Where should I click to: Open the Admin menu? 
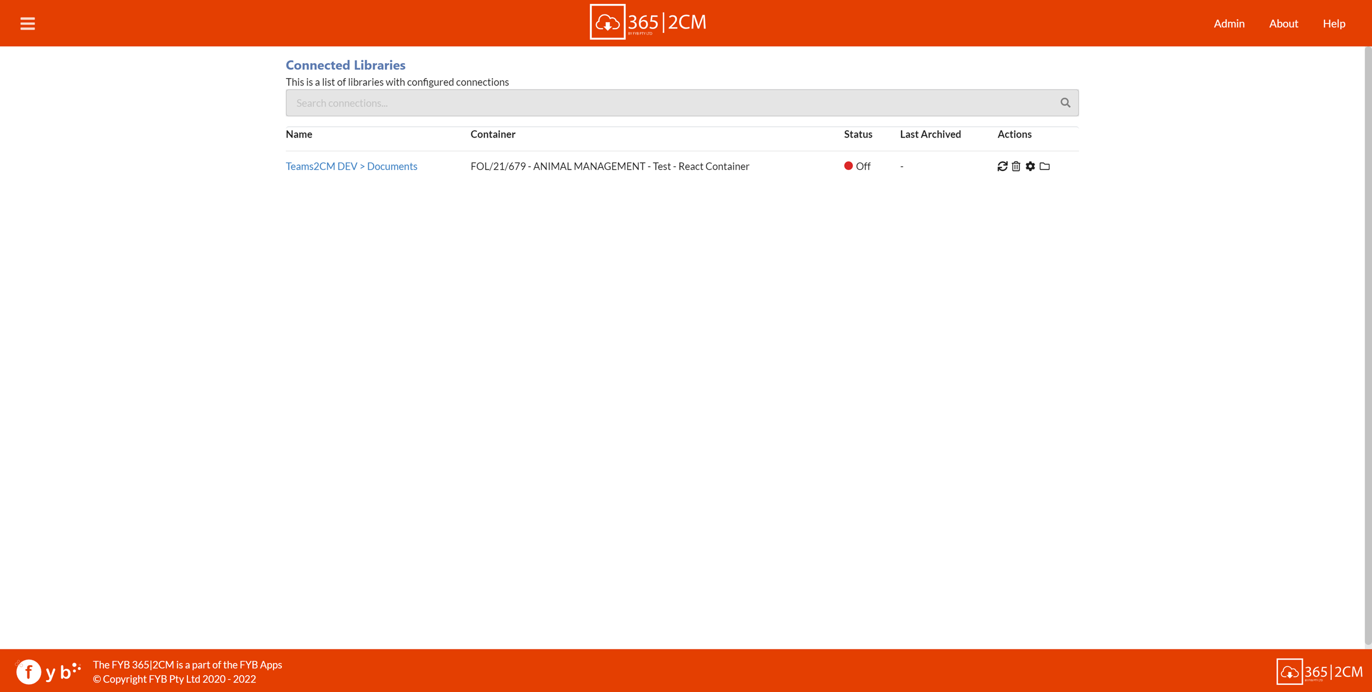click(1229, 23)
